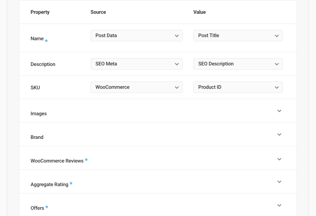The width and height of the screenshot is (316, 216).
Task: Click the required asterisk next to Name
Action: [x=46, y=41]
